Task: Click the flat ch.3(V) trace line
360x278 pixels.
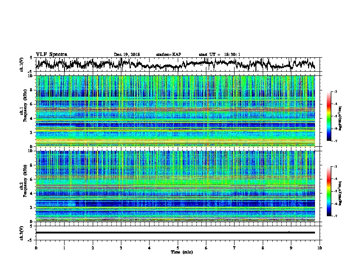Action: (x=175, y=233)
